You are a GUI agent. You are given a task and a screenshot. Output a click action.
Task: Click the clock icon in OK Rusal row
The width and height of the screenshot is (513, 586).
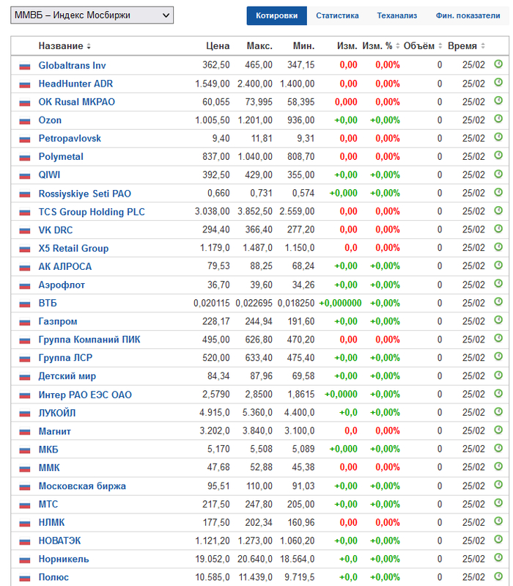click(x=498, y=100)
